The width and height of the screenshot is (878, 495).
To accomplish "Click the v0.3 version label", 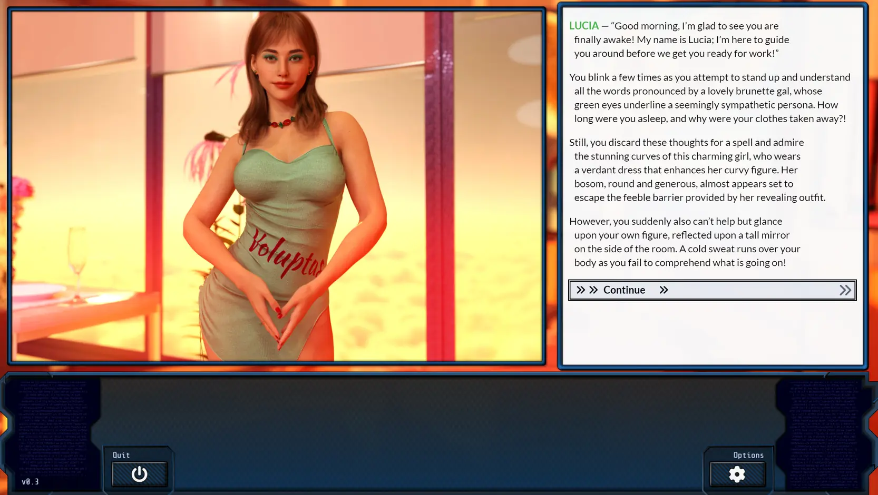I will [x=30, y=481].
